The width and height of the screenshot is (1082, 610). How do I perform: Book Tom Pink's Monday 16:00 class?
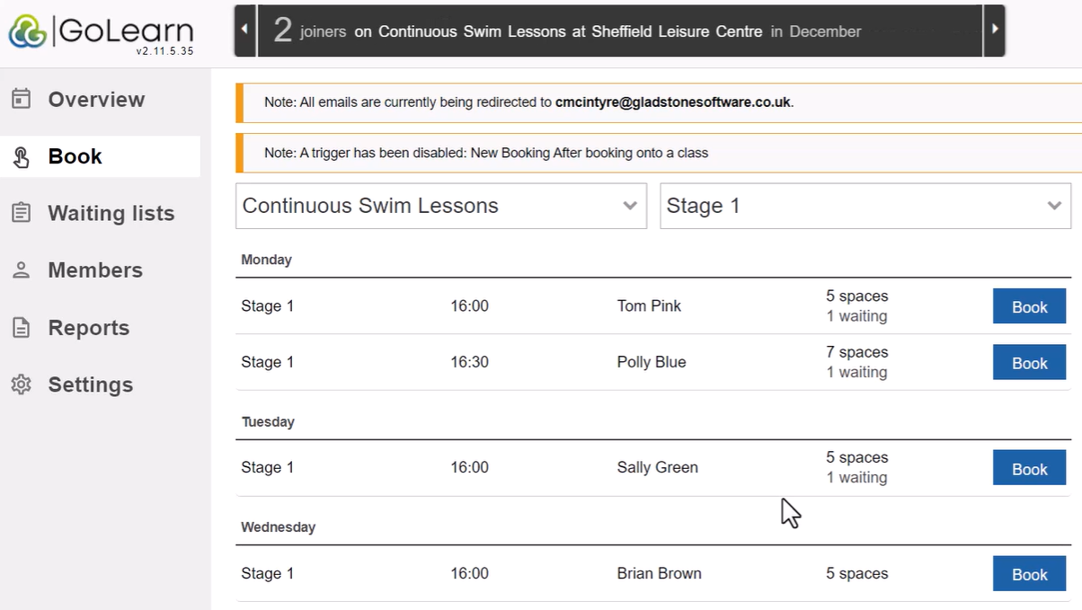coord(1029,306)
